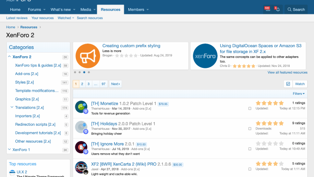Expand the XenForo 1 category tree
The image size is (314, 177).
(9, 149)
